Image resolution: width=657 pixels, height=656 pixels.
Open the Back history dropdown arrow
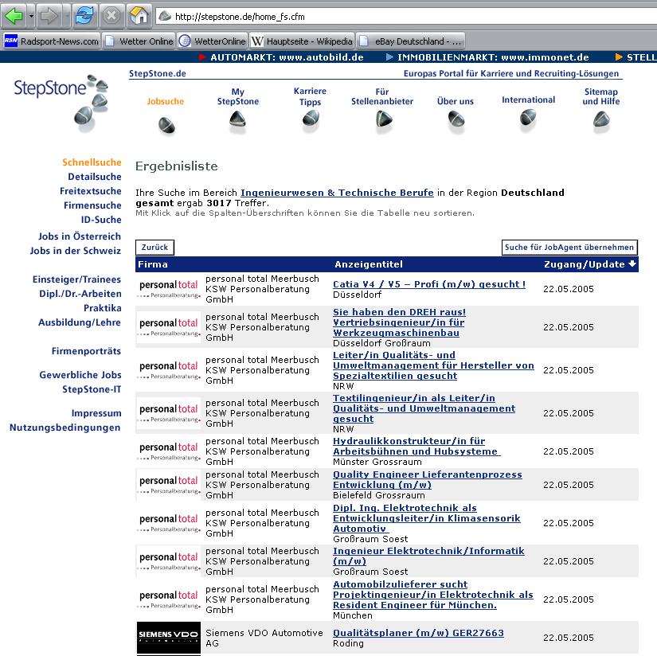(x=31, y=17)
